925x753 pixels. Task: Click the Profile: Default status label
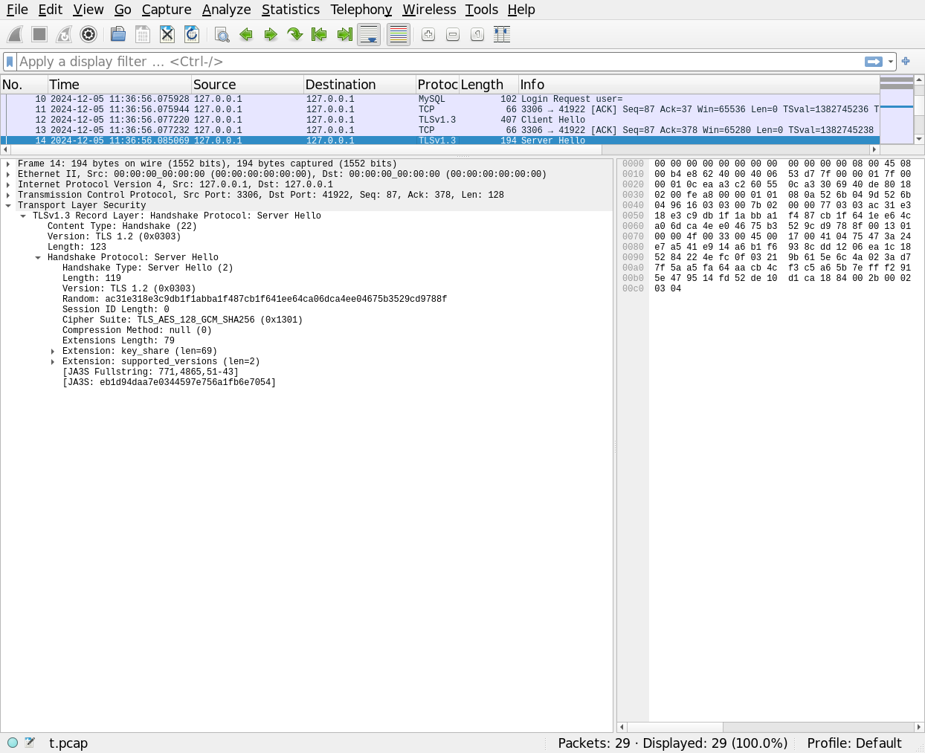click(854, 743)
